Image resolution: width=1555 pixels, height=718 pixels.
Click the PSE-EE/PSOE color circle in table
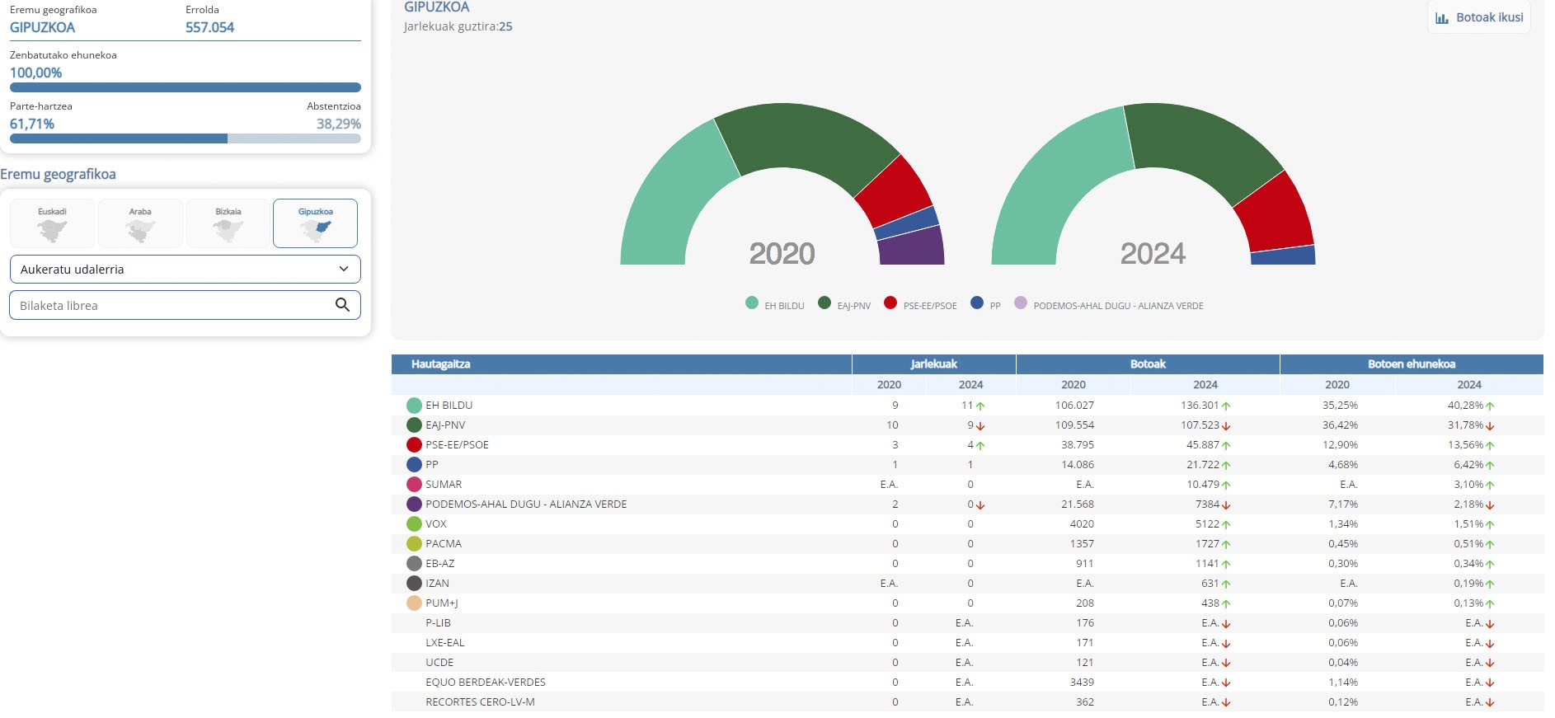[x=415, y=445]
